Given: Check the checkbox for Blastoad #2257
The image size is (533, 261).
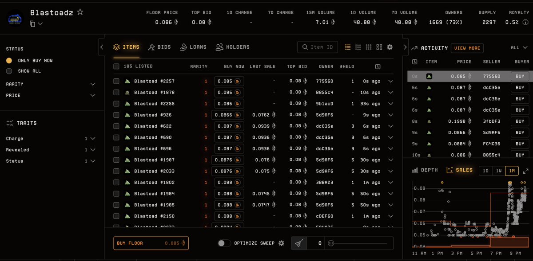Looking at the screenshot, I should pyautogui.click(x=116, y=81).
